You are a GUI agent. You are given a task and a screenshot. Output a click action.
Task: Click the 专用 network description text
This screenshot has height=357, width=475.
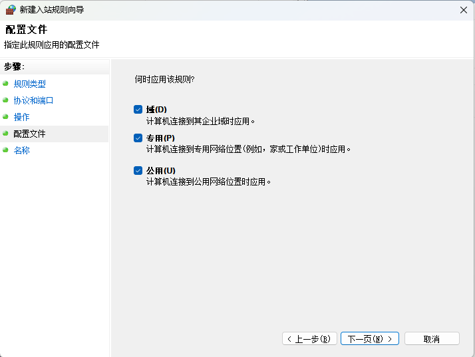[248, 150]
